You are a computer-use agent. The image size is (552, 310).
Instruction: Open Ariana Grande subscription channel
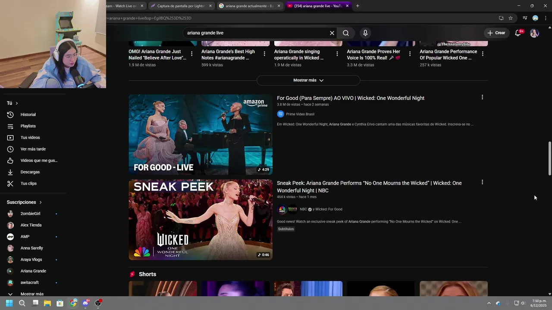pos(33,271)
